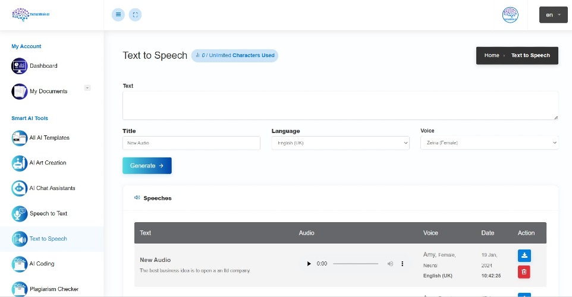Open the AI Coding menu item
This screenshot has width=572, height=297.
tap(42, 264)
